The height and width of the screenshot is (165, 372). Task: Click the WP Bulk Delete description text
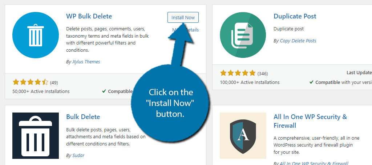tap(108, 39)
